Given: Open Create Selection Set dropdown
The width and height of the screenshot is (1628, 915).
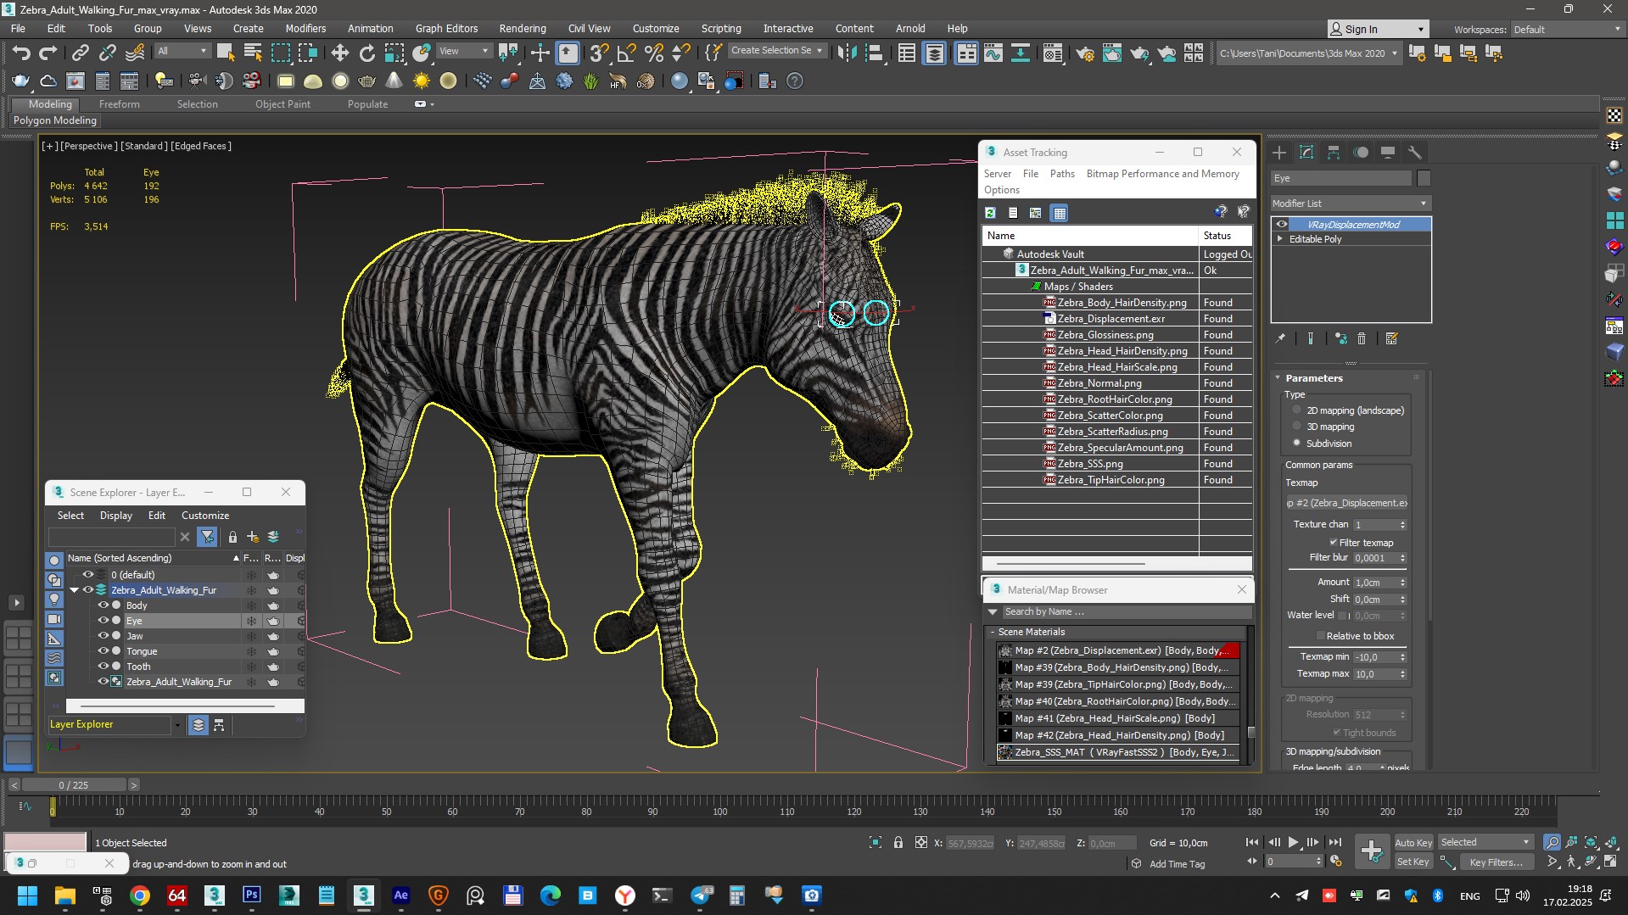Looking at the screenshot, I should [776, 51].
